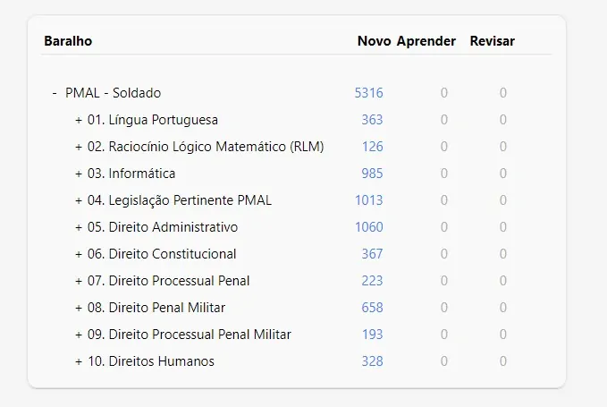This screenshot has width=607, height=407.
Task: Click the new card count 193
Action: click(x=373, y=335)
